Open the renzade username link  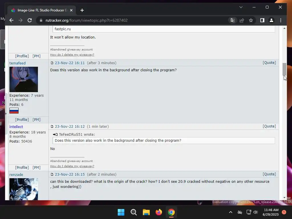coord(16,175)
